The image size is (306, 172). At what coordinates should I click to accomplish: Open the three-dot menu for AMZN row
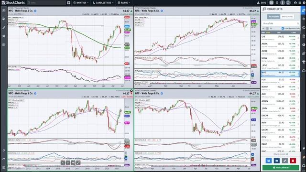(298, 102)
